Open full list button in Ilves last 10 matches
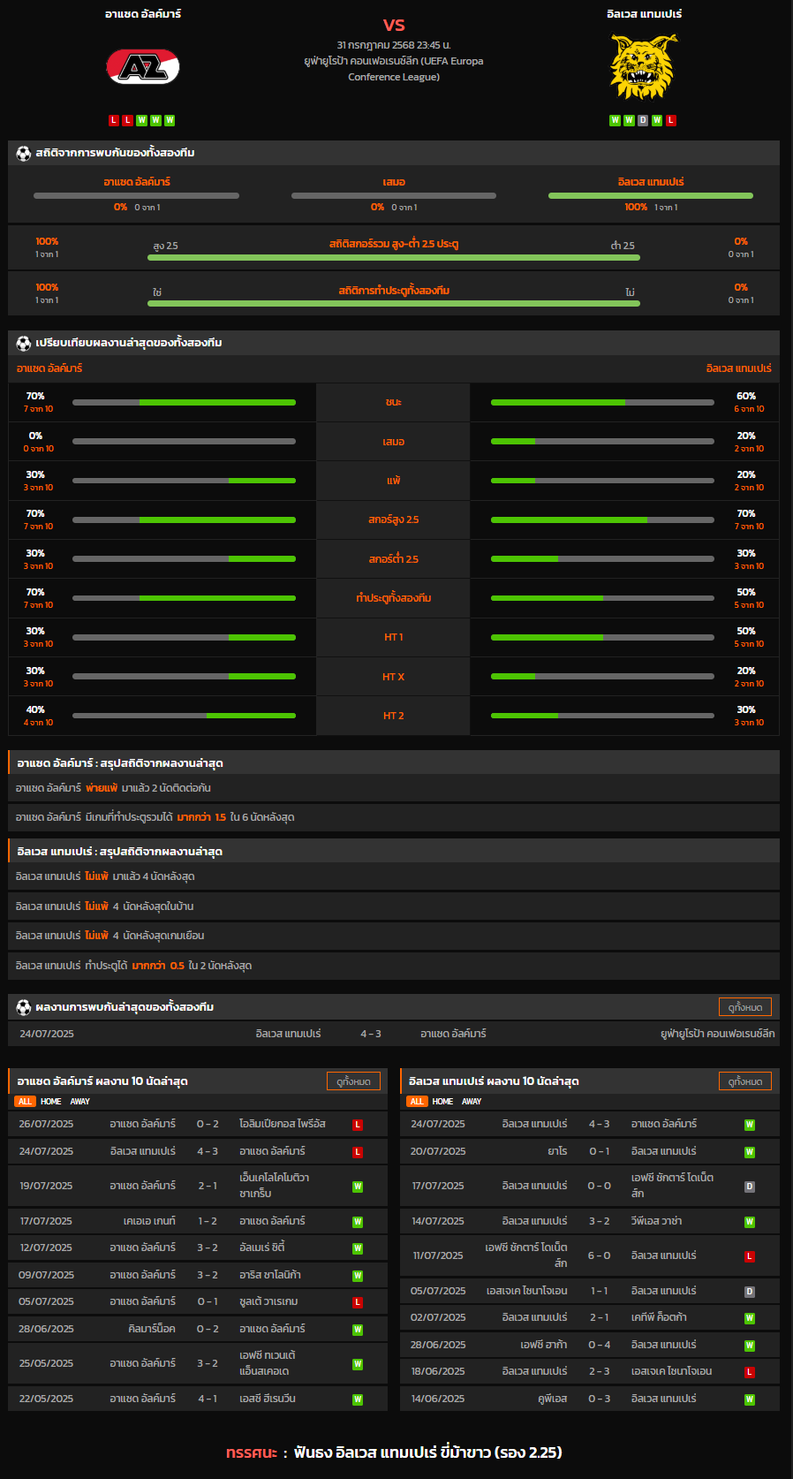The width and height of the screenshot is (793, 1479). point(745,1081)
